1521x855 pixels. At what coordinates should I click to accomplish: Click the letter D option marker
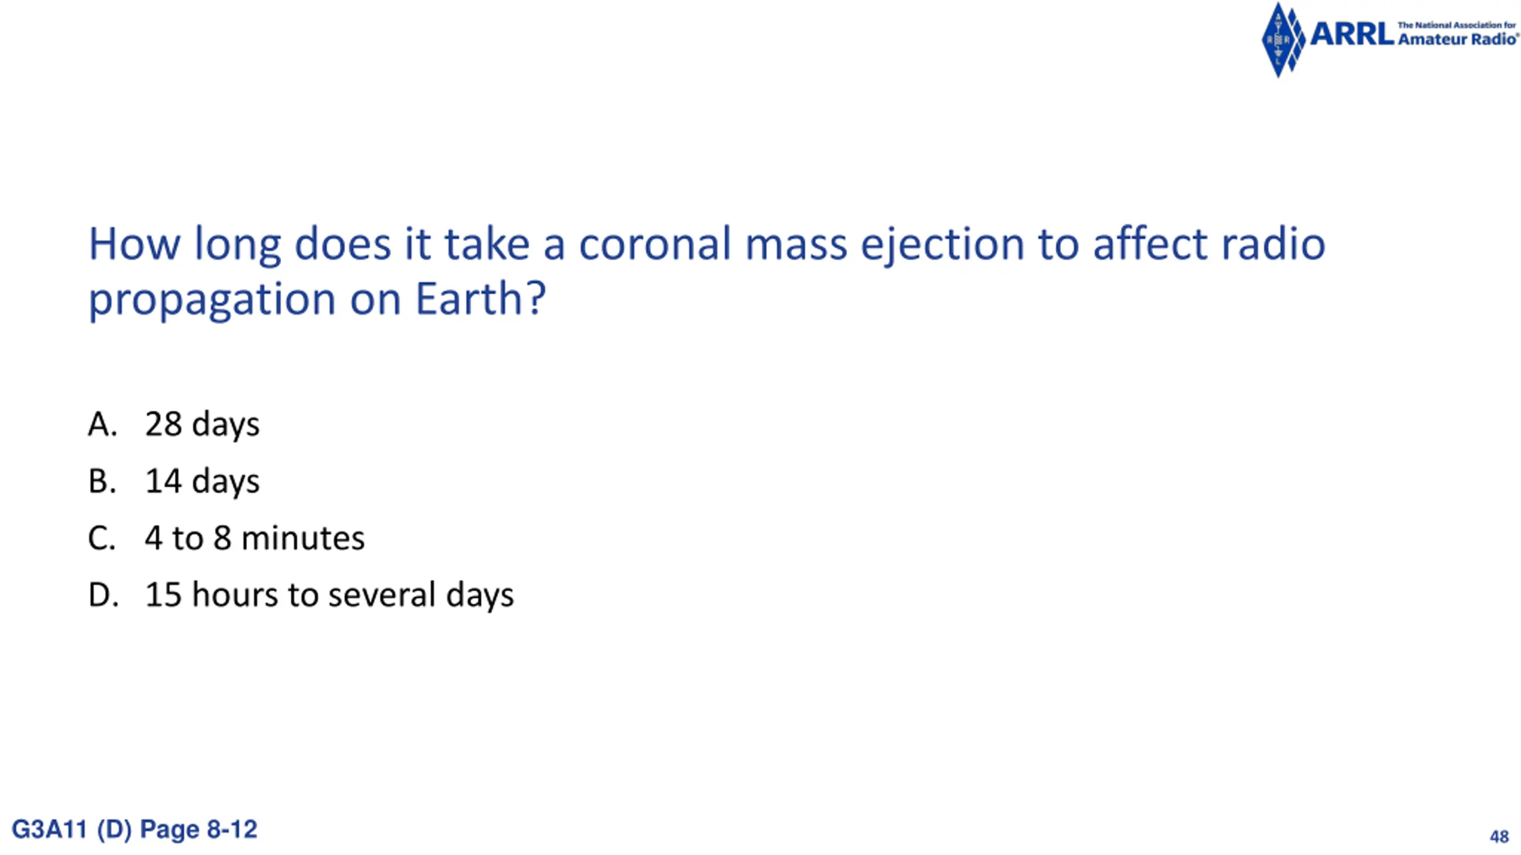point(103,595)
